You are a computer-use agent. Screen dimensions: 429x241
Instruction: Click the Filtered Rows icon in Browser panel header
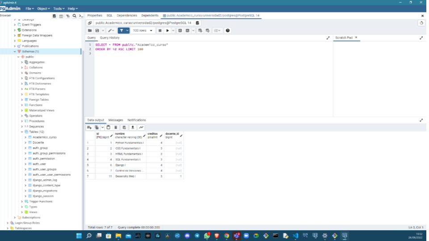[x=67, y=16]
